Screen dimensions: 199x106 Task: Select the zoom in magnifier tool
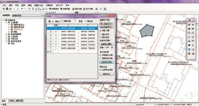(x=189, y=33)
